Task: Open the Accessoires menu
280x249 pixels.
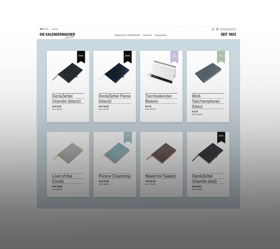Action: point(161,35)
